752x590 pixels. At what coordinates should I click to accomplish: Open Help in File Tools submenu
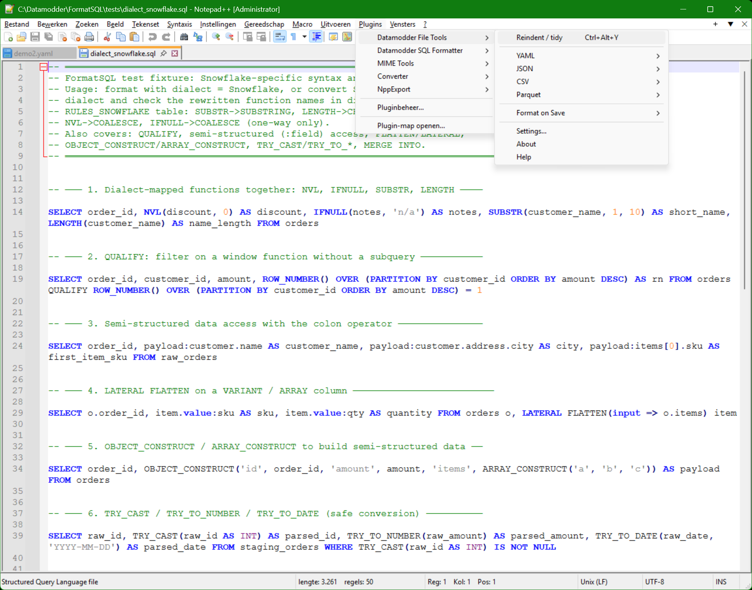(581, 157)
